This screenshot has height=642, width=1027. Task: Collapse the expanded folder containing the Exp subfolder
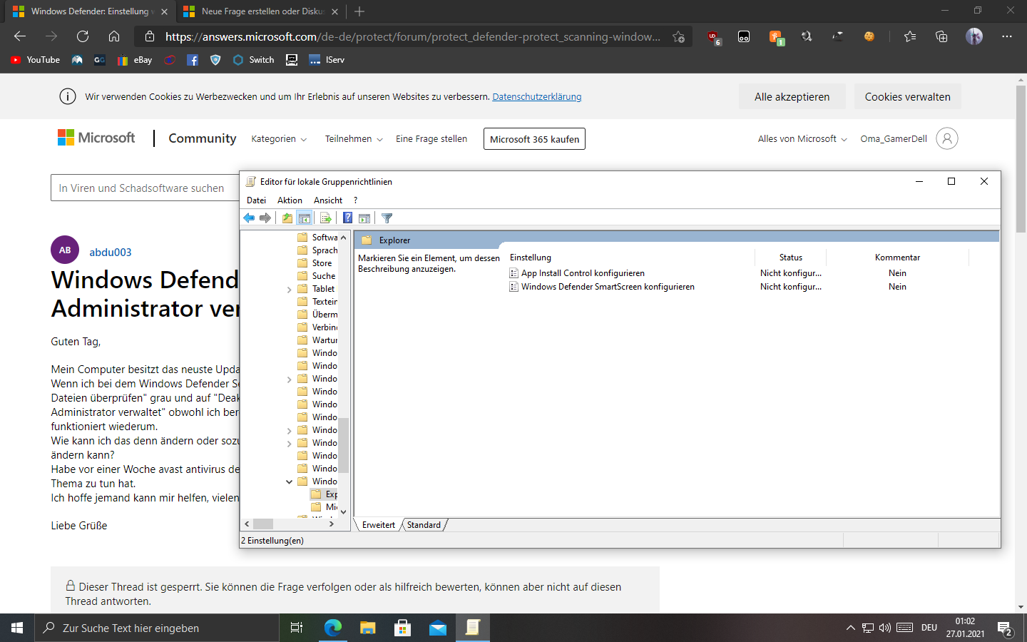pos(289,481)
